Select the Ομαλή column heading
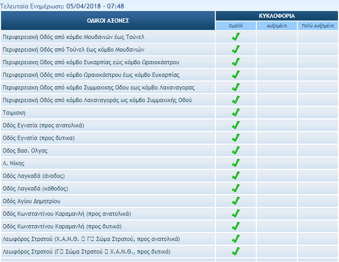The height and width of the screenshot is (262, 339). coord(236,25)
